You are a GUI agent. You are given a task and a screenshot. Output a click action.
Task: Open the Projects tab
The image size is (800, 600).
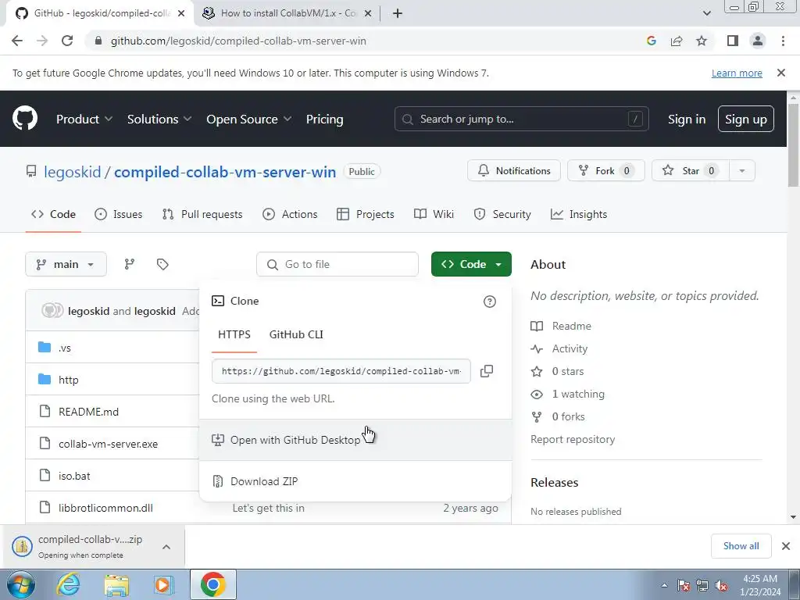366,214
